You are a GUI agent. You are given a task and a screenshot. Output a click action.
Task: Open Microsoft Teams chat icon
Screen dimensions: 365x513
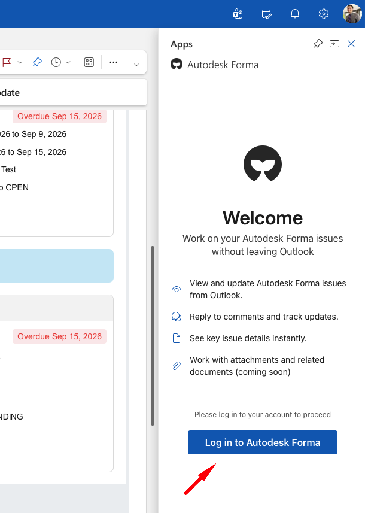[238, 14]
